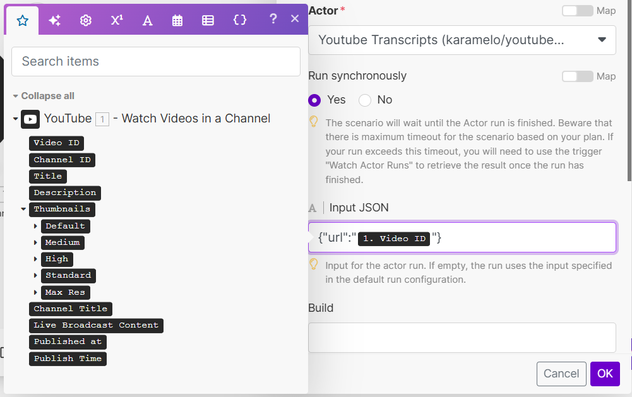The width and height of the screenshot is (632, 397).
Task: Select the 1. Video ID pill in Input JSON
Action: (394, 239)
